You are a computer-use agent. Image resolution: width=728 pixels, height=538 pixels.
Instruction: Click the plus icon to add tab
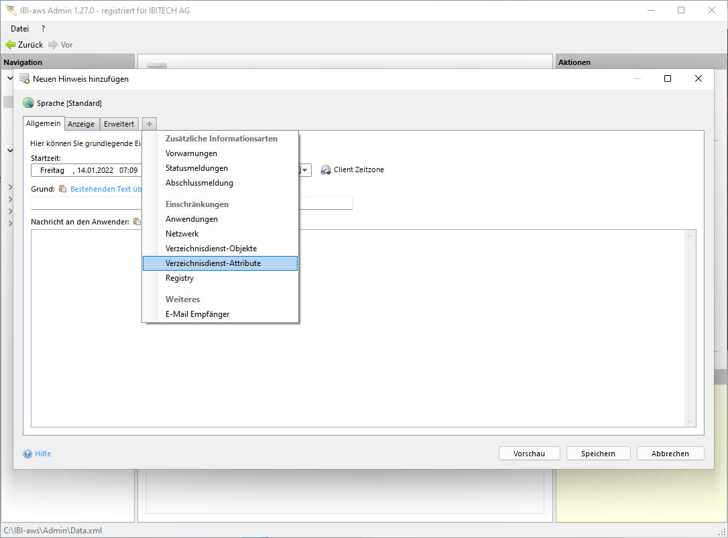pos(149,124)
